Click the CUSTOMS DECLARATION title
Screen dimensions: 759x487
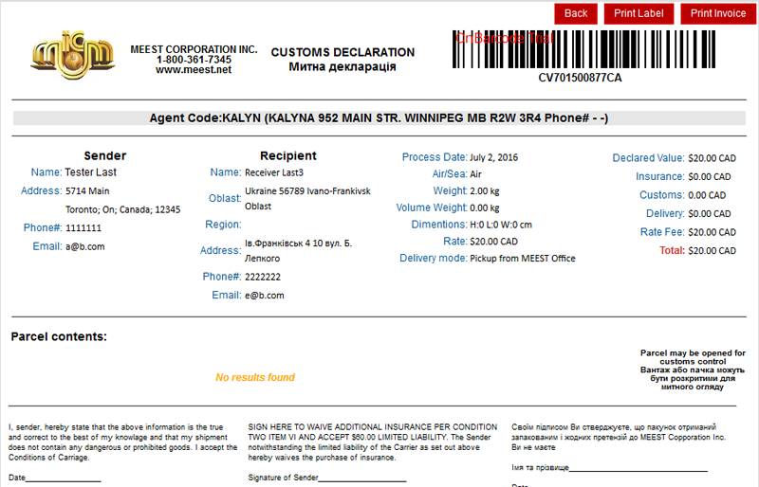pos(342,52)
